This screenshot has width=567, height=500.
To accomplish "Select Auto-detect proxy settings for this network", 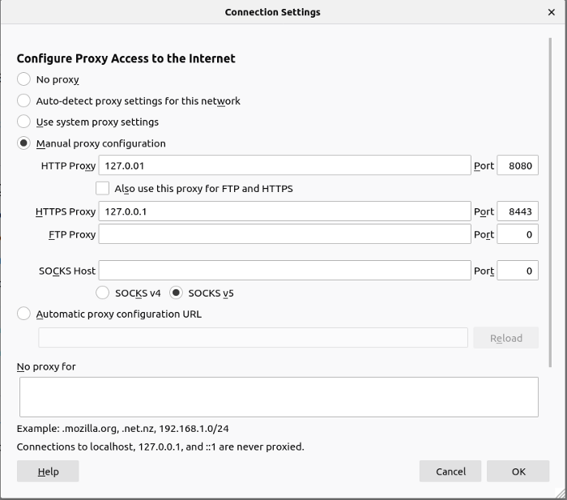I will tap(23, 100).
